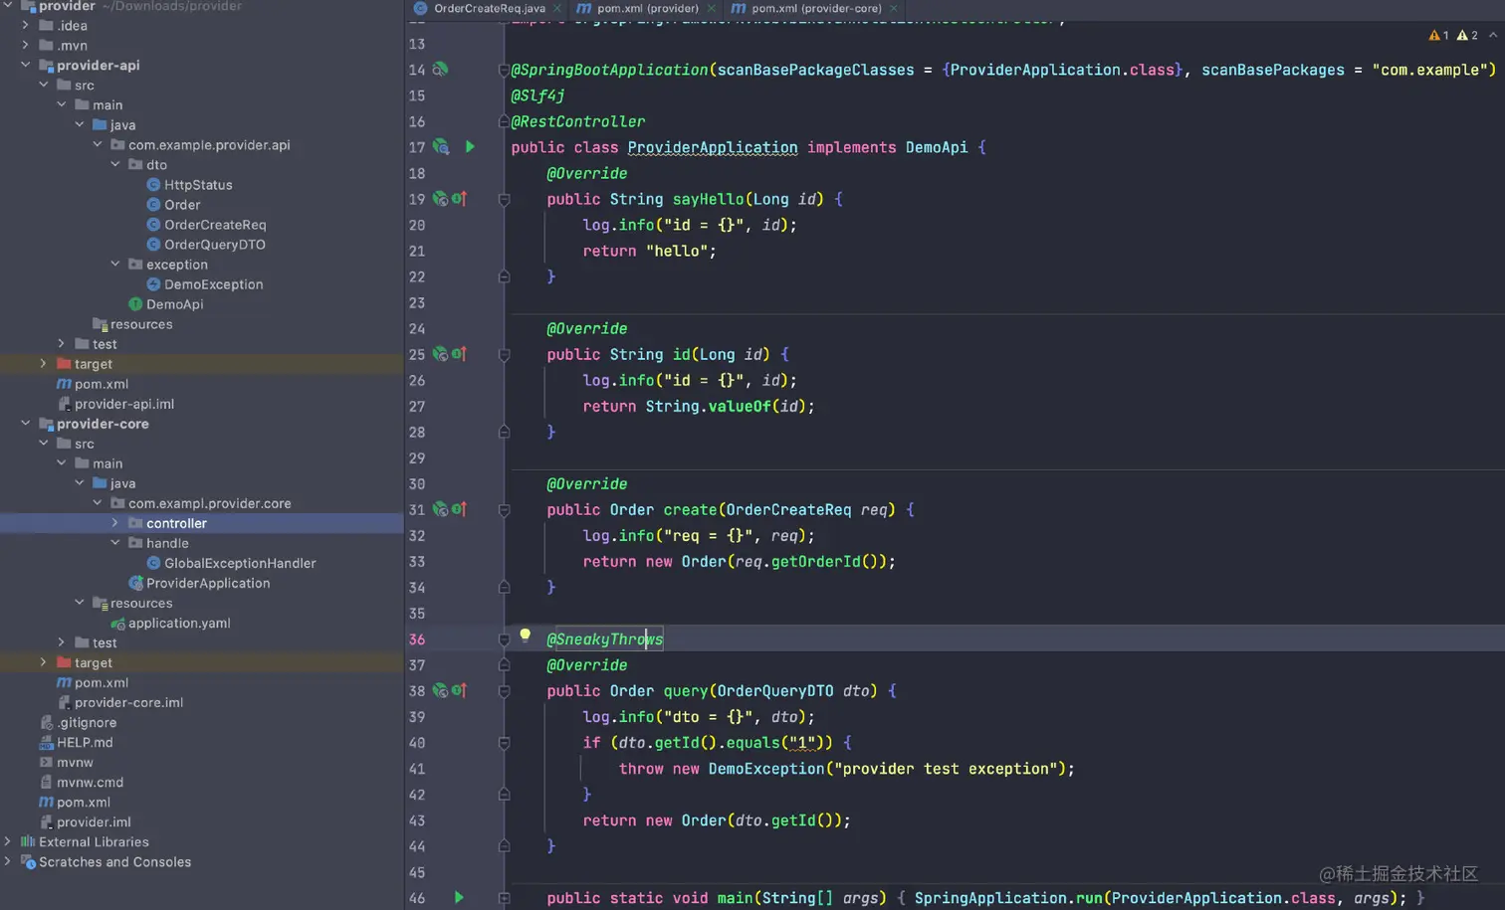This screenshot has height=910, width=1505.
Task: Click the inspection widget expand arrow
Action: tap(1493, 35)
